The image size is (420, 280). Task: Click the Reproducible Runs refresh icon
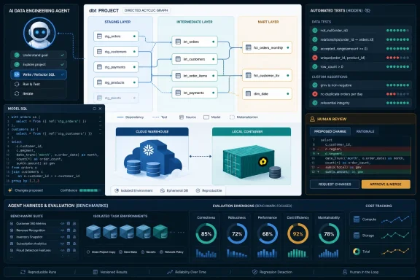coord(23,272)
